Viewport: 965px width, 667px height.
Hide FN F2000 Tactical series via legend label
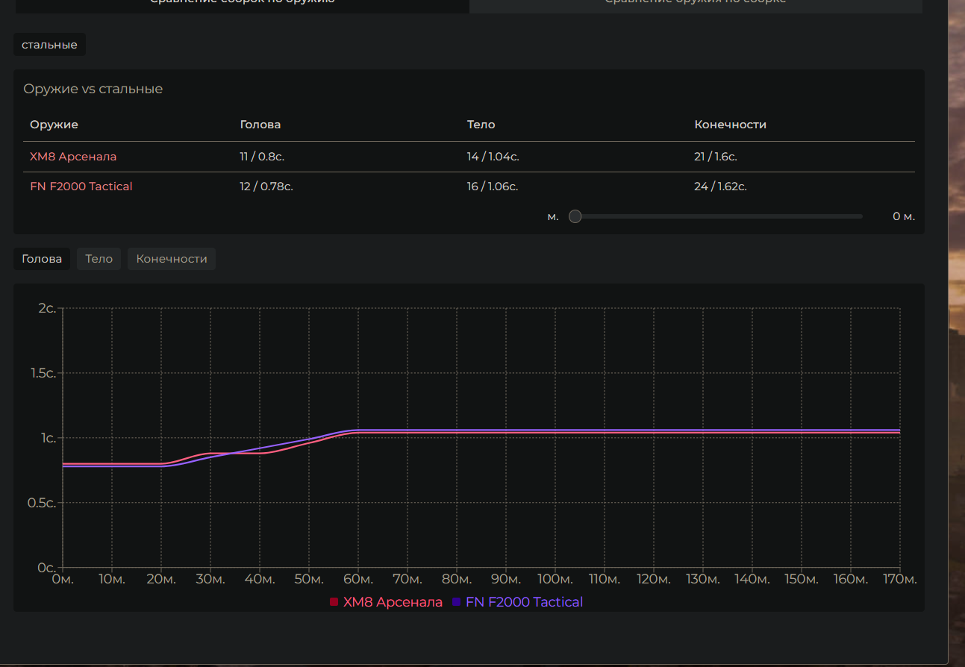point(524,602)
